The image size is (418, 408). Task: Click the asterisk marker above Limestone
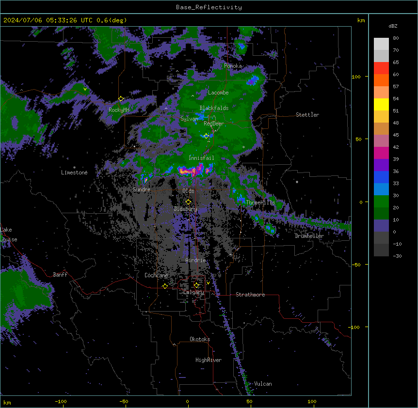pyautogui.click(x=74, y=168)
